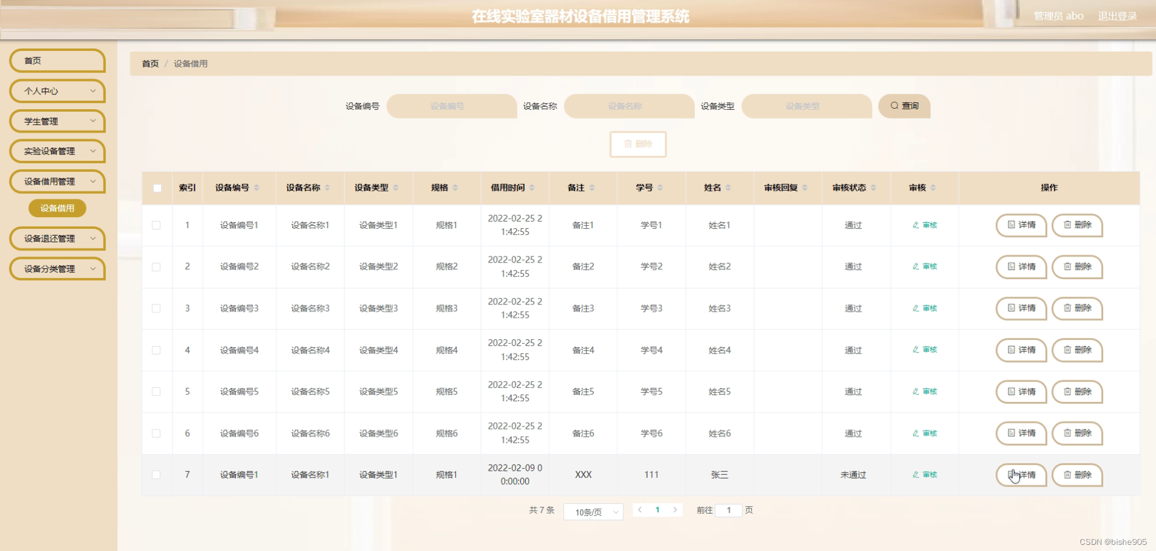Check the row 1 checkbox

[156, 225]
